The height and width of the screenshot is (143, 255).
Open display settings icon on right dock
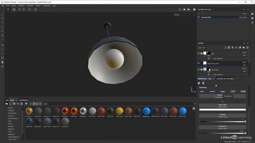(x=252, y=14)
